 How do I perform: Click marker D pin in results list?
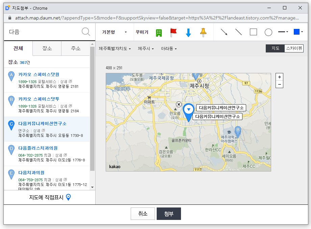tap(11, 150)
